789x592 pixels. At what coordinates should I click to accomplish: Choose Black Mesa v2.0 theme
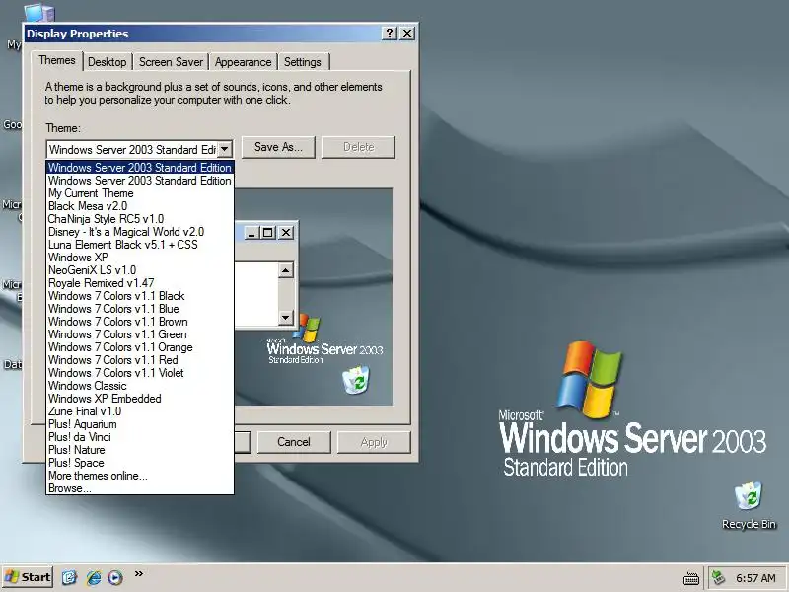coord(140,206)
